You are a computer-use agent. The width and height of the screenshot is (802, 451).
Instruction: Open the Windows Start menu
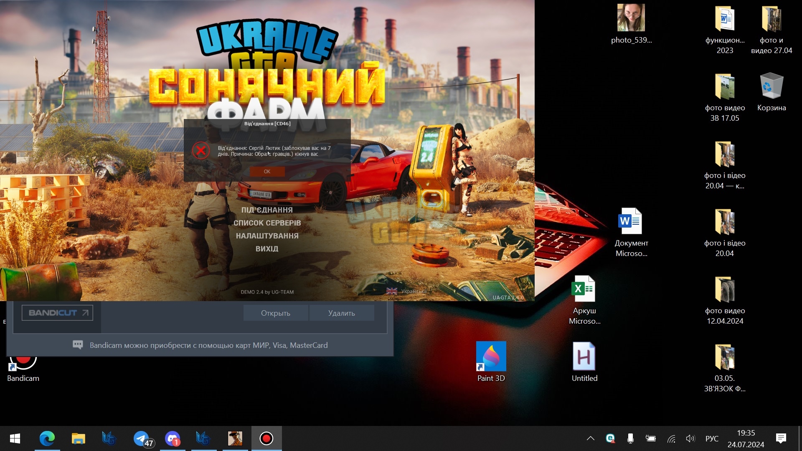15,438
